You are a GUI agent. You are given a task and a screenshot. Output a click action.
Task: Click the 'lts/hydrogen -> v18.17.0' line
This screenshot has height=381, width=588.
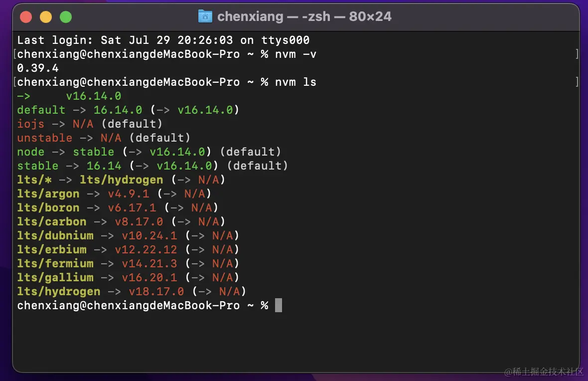click(x=131, y=291)
